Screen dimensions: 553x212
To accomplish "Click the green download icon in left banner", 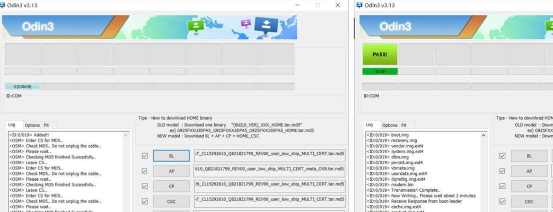I will [x=196, y=26].
